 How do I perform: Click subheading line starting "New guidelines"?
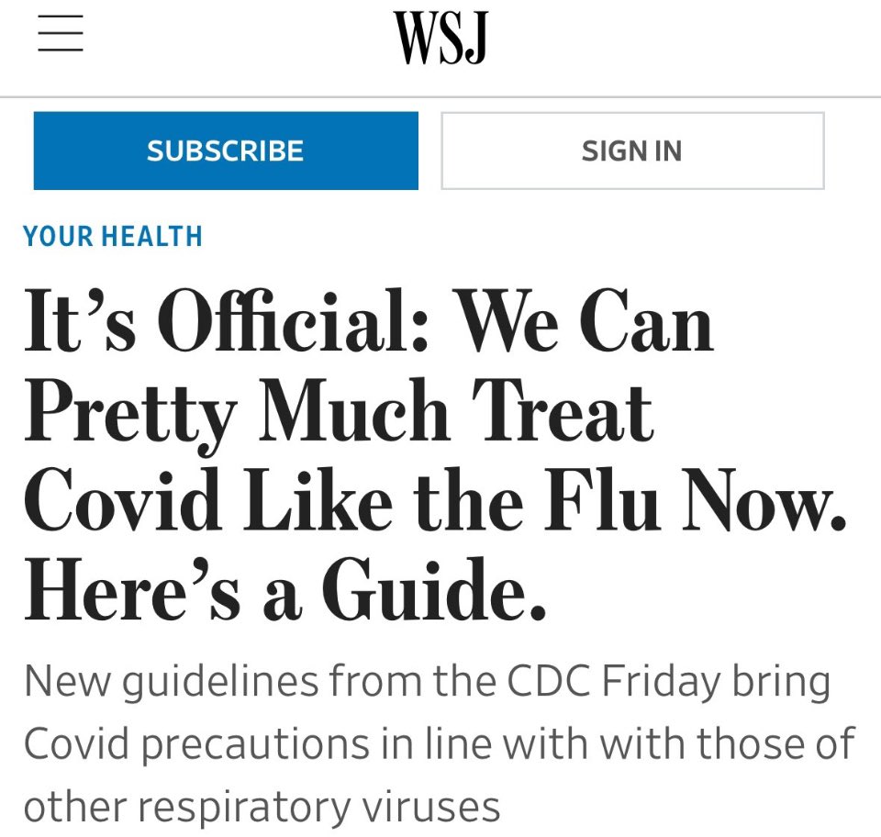(427, 683)
